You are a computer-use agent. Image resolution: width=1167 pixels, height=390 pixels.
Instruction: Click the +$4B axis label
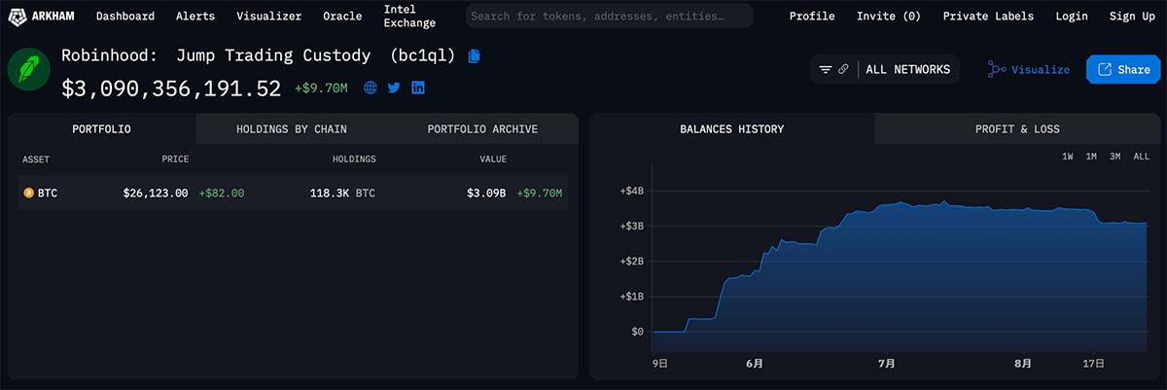pos(631,191)
